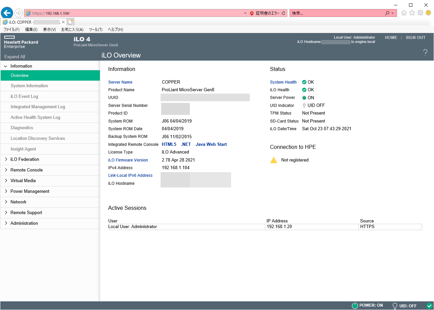Collapse the Information tree section
Screen dimensions: 434x310
tap(6, 66)
